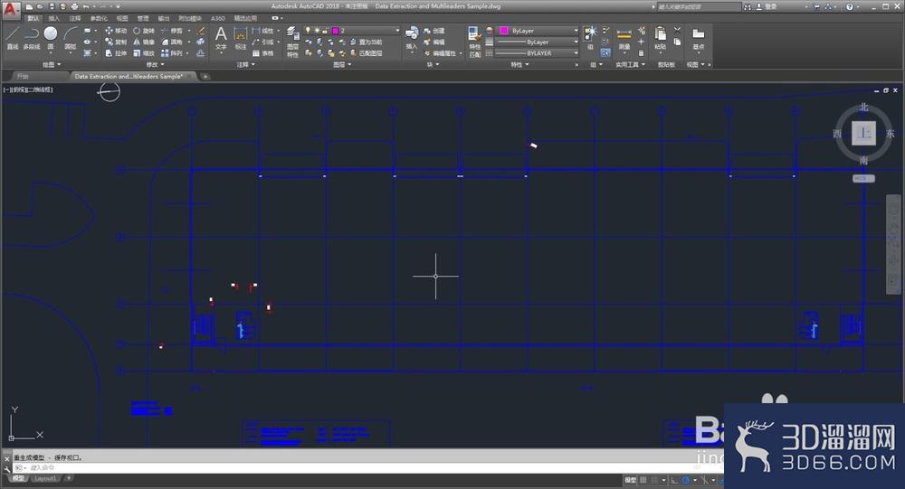
Task: Click the Match Properties (特性匹配) icon
Action: tap(474, 42)
